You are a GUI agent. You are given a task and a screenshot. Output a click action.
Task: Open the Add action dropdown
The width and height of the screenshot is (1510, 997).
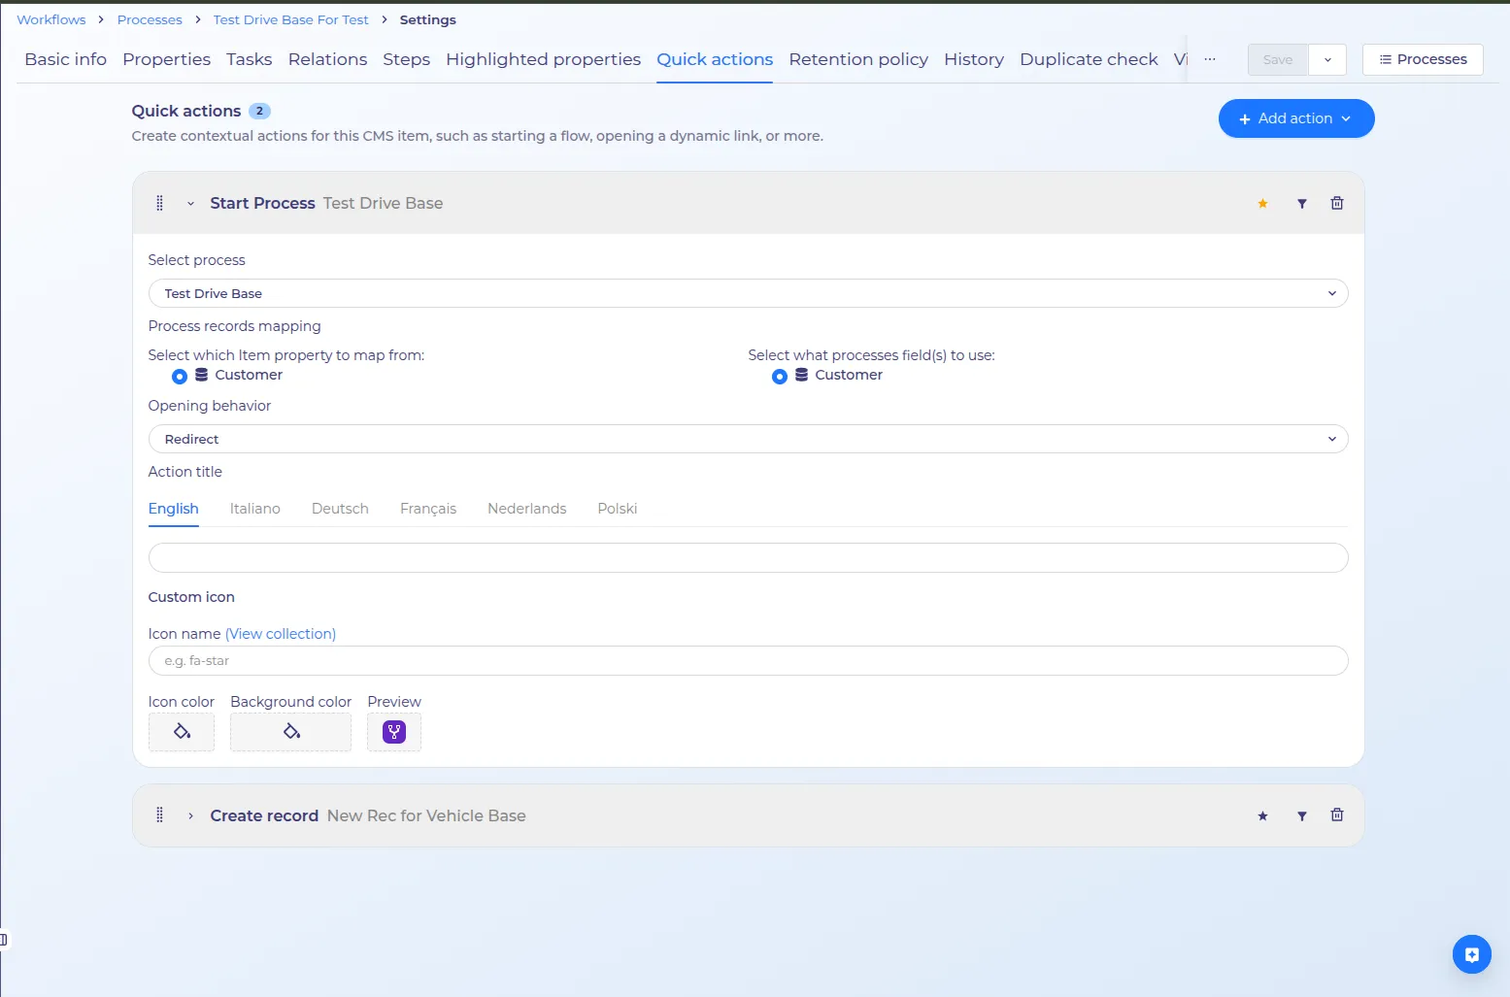(1296, 118)
